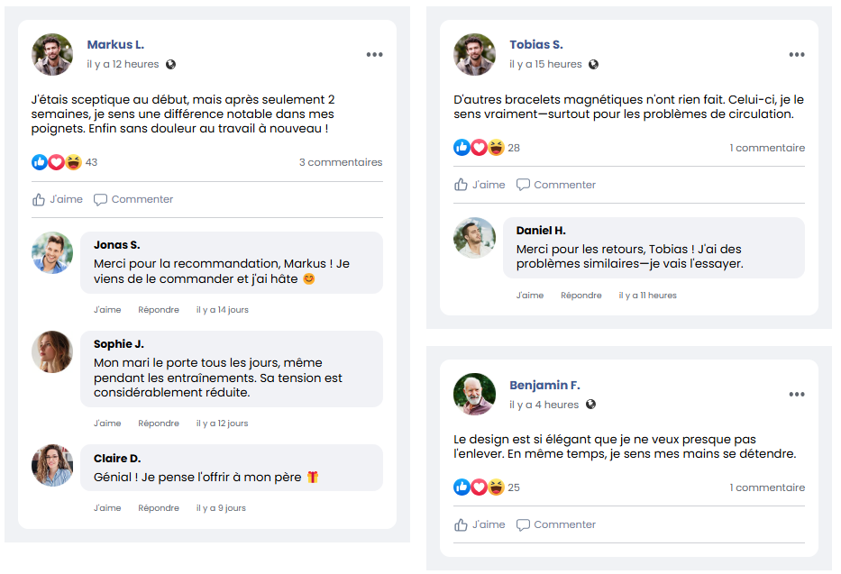Open Tobias S.'s profile name link
This screenshot has width=841, height=574.
click(x=535, y=44)
